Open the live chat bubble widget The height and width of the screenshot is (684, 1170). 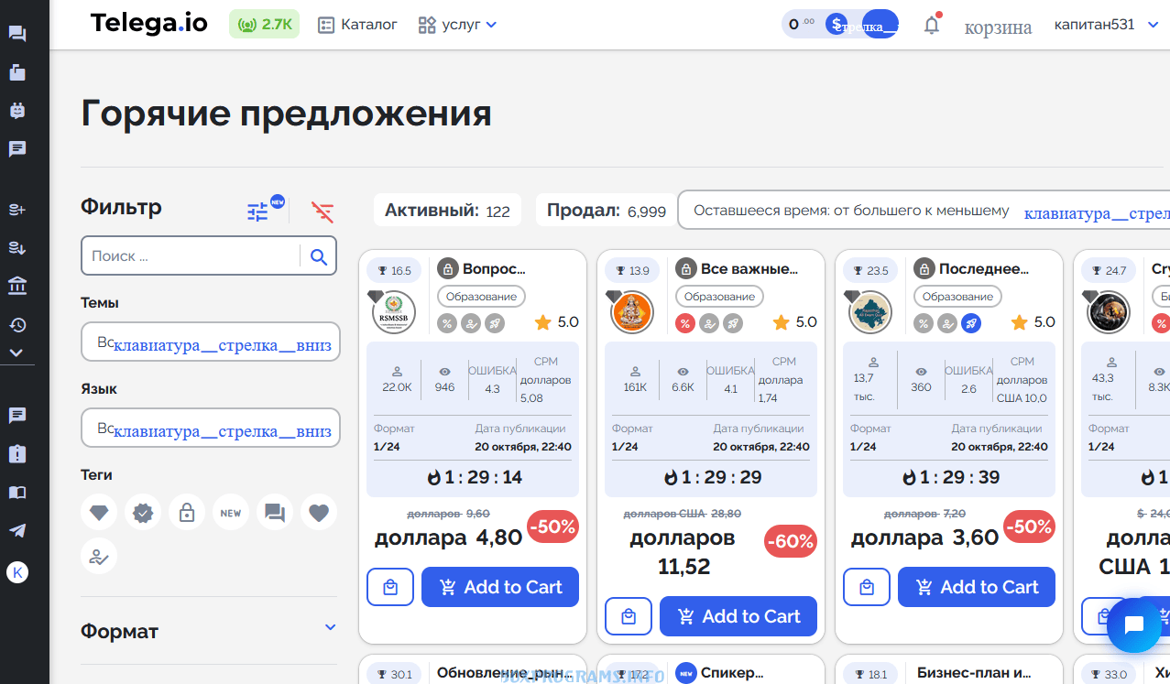pyautogui.click(x=1133, y=626)
